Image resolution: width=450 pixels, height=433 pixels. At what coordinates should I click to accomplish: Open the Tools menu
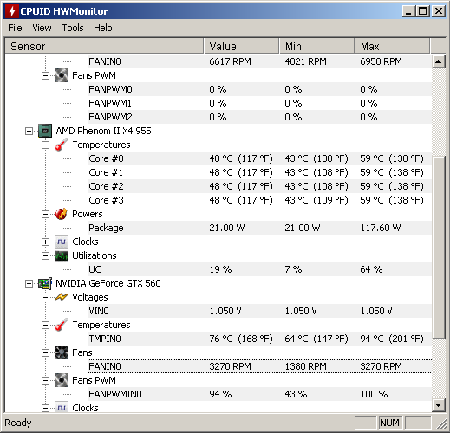point(73,28)
